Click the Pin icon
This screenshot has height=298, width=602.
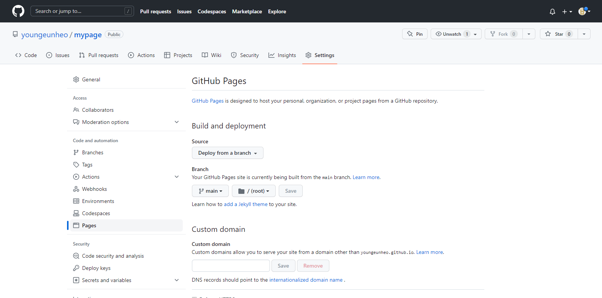[x=410, y=34]
